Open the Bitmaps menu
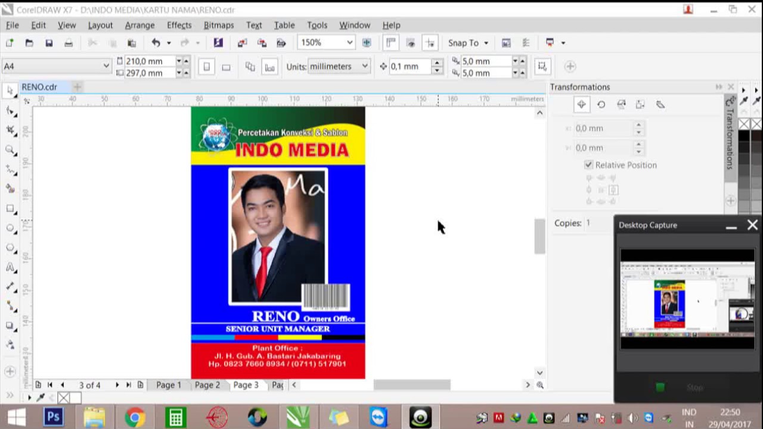Viewport: 763px width, 429px height. point(219,25)
